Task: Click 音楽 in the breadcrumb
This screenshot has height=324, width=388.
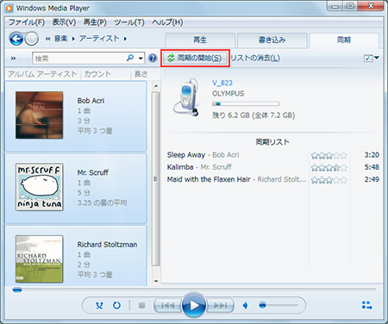Action: tap(61, 39)
